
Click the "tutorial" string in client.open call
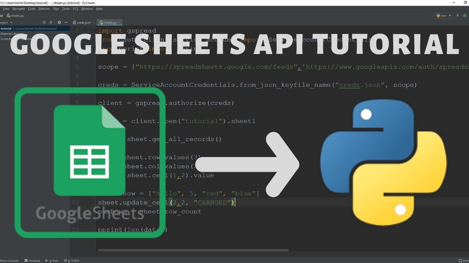click(x=202, y=121)
